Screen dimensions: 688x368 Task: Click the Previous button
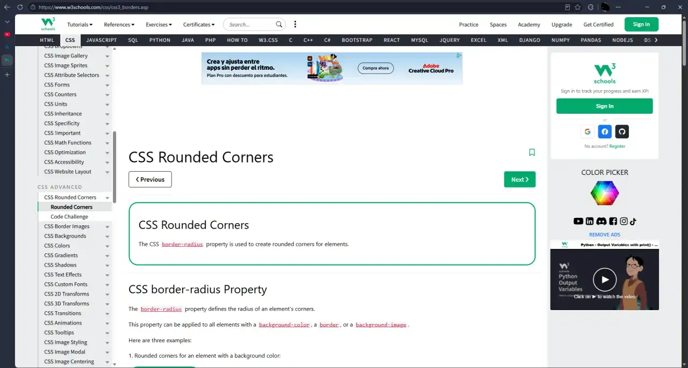pyautogui.click(x=150, y=179)
